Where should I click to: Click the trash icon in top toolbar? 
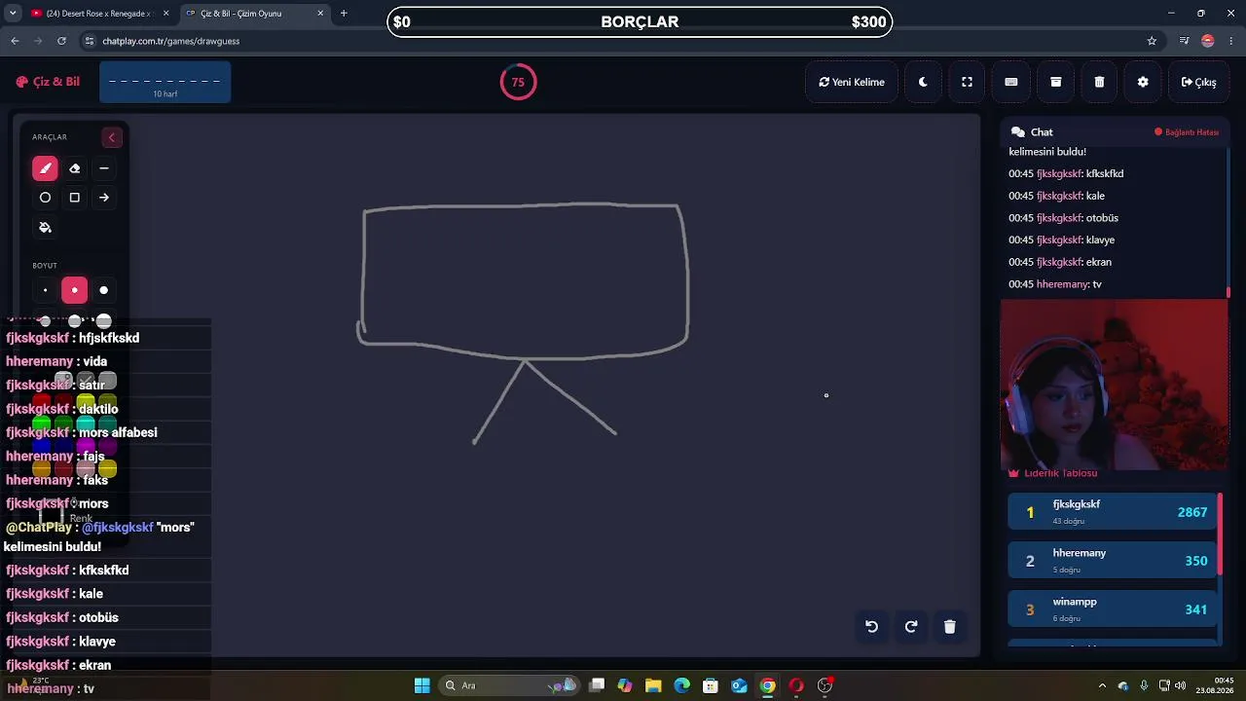1099,82
